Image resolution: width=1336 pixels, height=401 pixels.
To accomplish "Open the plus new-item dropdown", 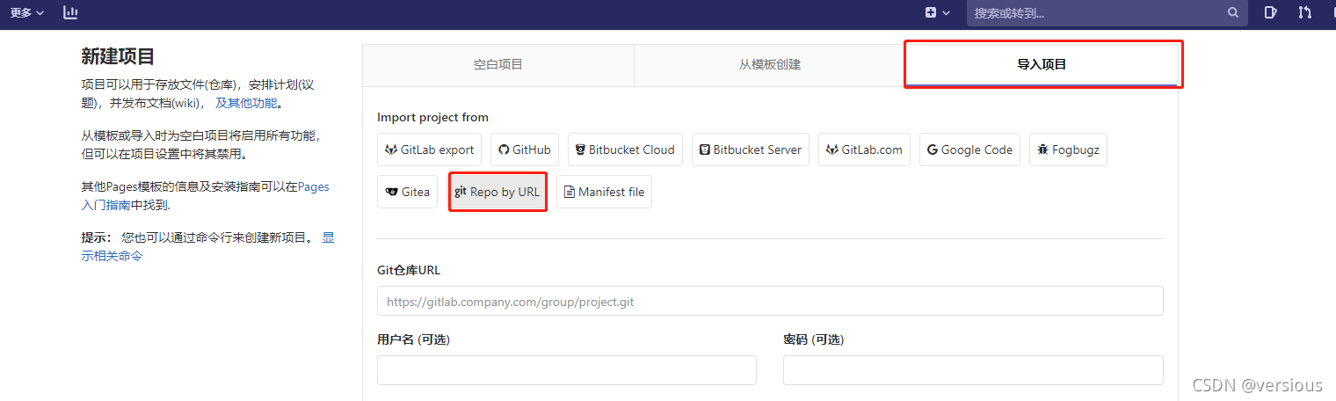I will tap(938, 12).
